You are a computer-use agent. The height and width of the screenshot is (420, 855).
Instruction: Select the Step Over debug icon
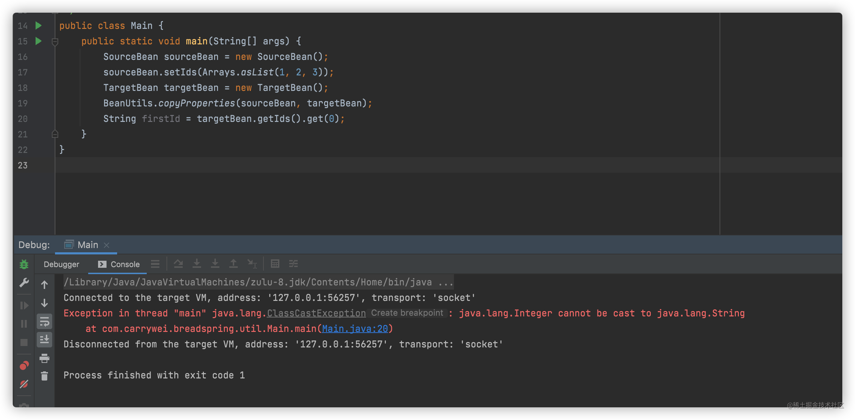[178, 264]
